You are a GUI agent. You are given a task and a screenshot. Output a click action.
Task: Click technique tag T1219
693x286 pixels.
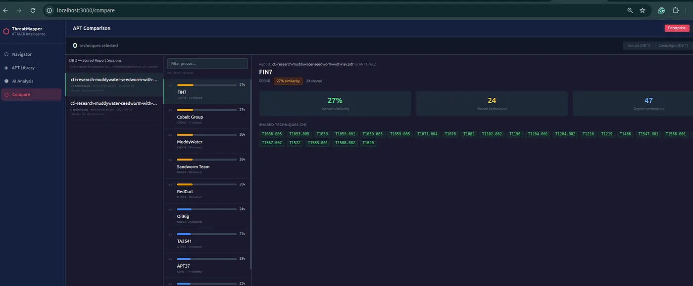click(606, 134)
